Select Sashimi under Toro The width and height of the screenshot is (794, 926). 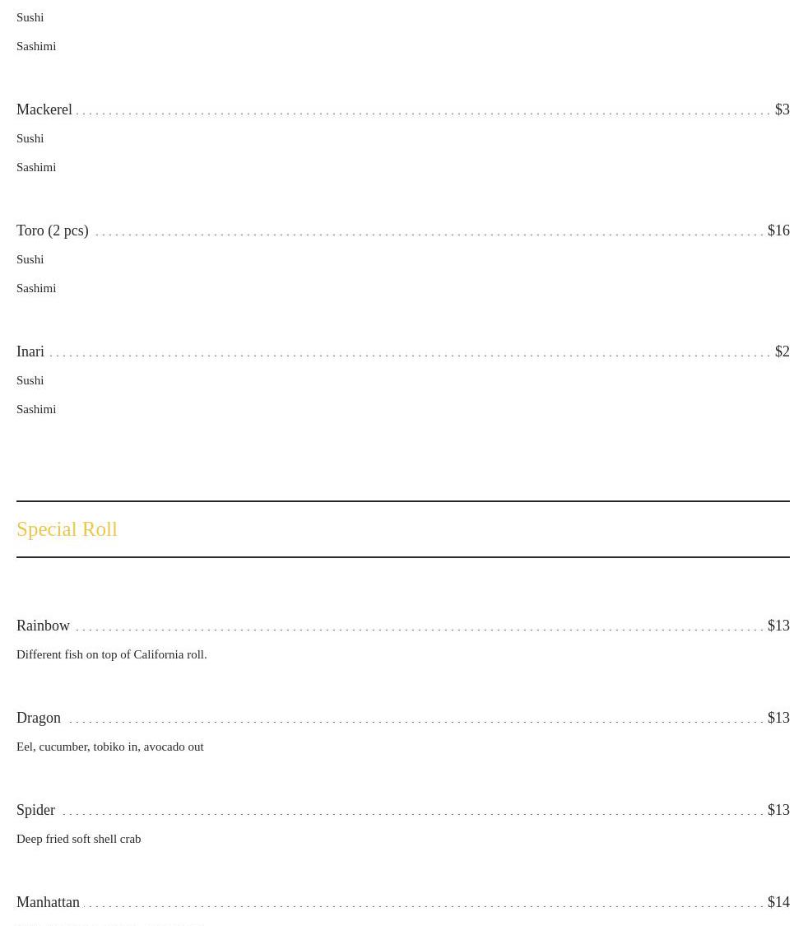click(36, 288)
